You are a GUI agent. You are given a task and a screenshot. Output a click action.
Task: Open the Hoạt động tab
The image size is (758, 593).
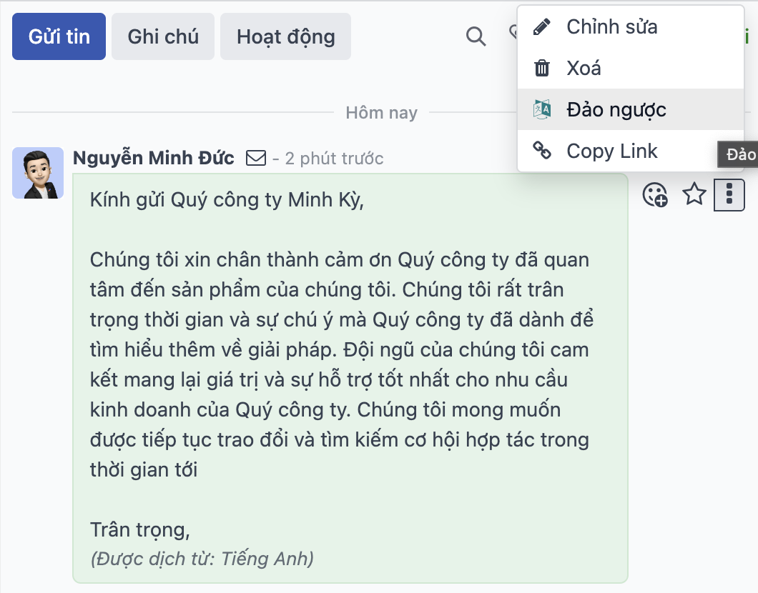click(x=285, y=36)
